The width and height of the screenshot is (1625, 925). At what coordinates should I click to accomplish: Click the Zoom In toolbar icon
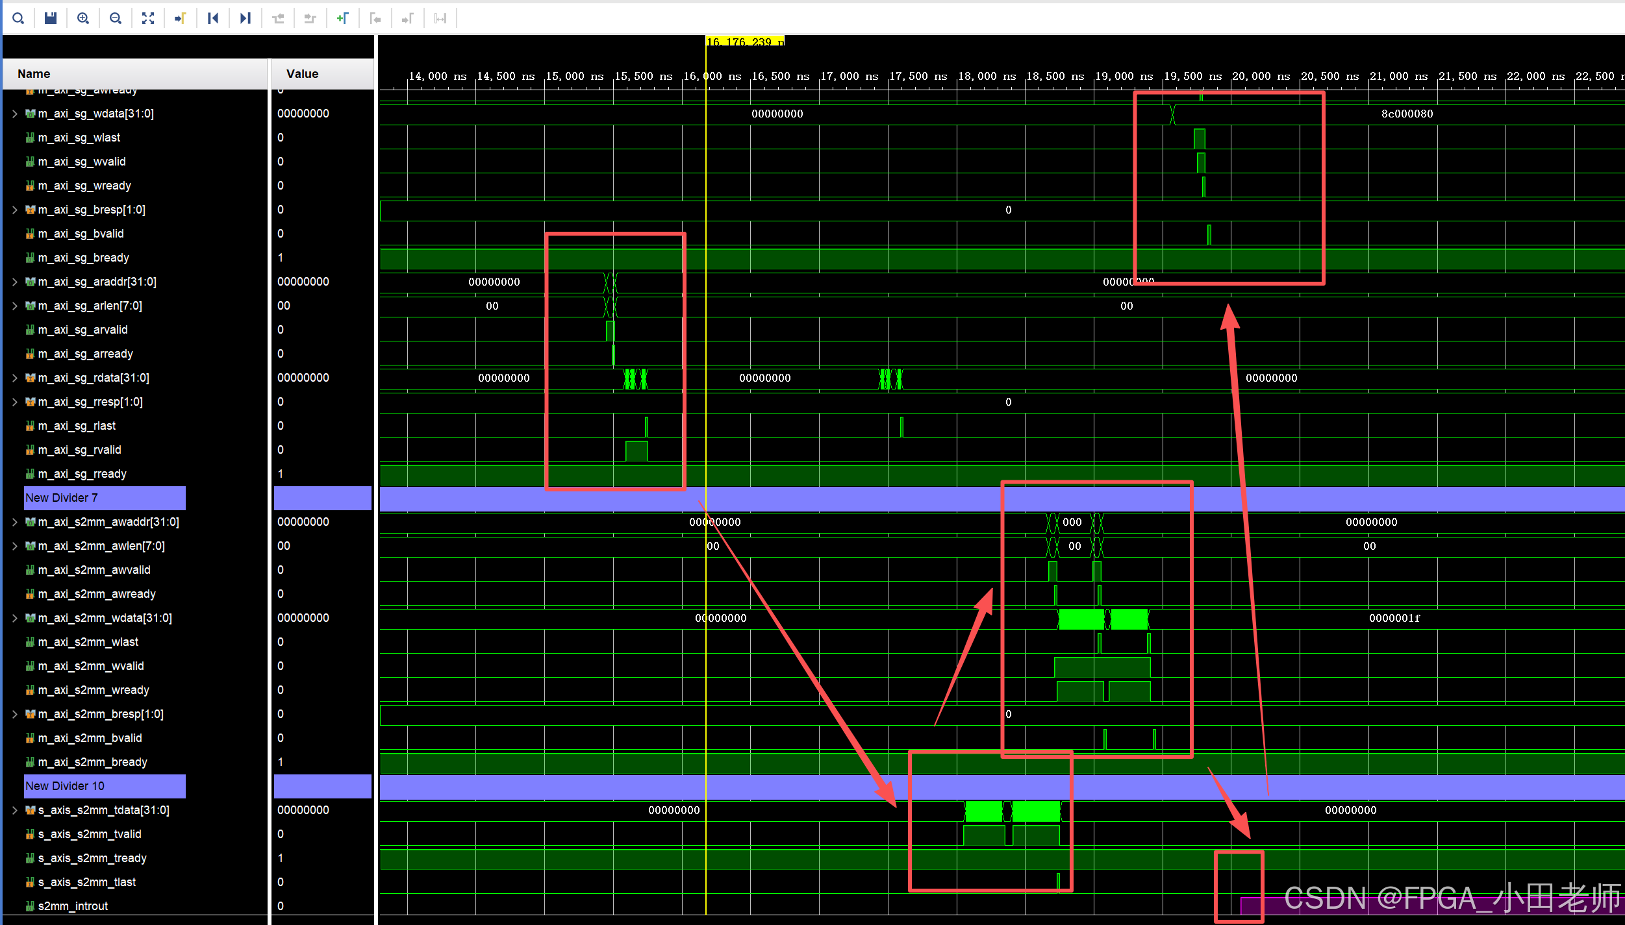(x=83, y=18)
